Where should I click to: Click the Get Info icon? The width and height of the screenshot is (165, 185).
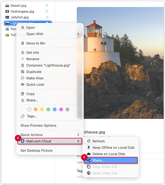pos(23,53)
